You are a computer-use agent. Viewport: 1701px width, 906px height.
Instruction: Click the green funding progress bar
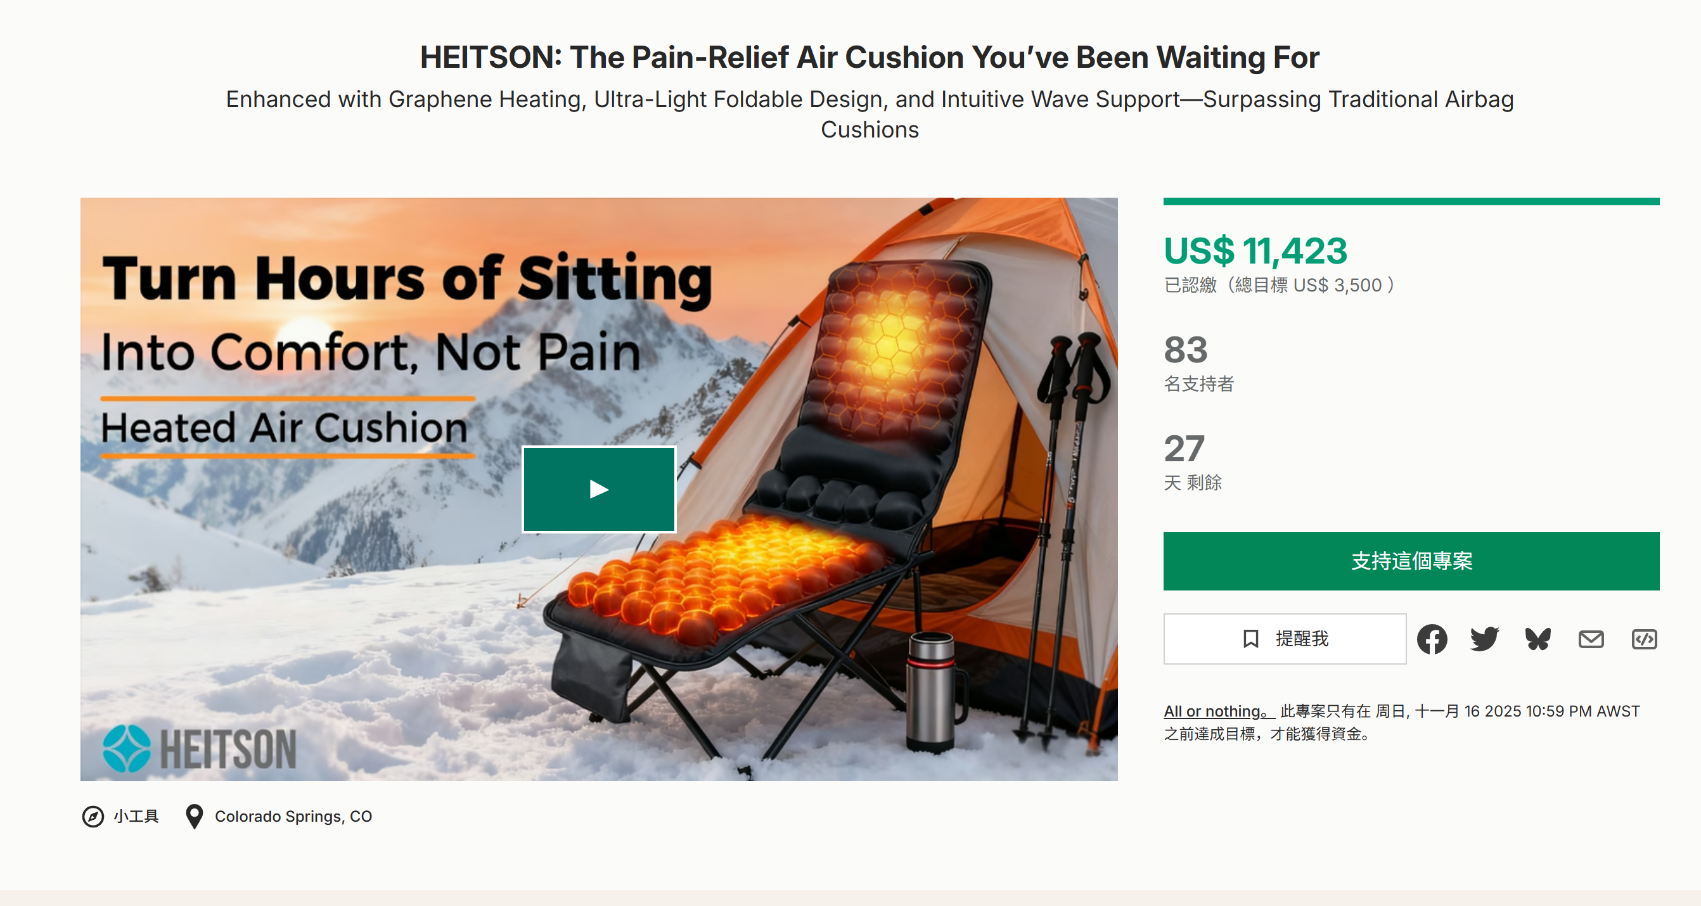coord(1411,201)
